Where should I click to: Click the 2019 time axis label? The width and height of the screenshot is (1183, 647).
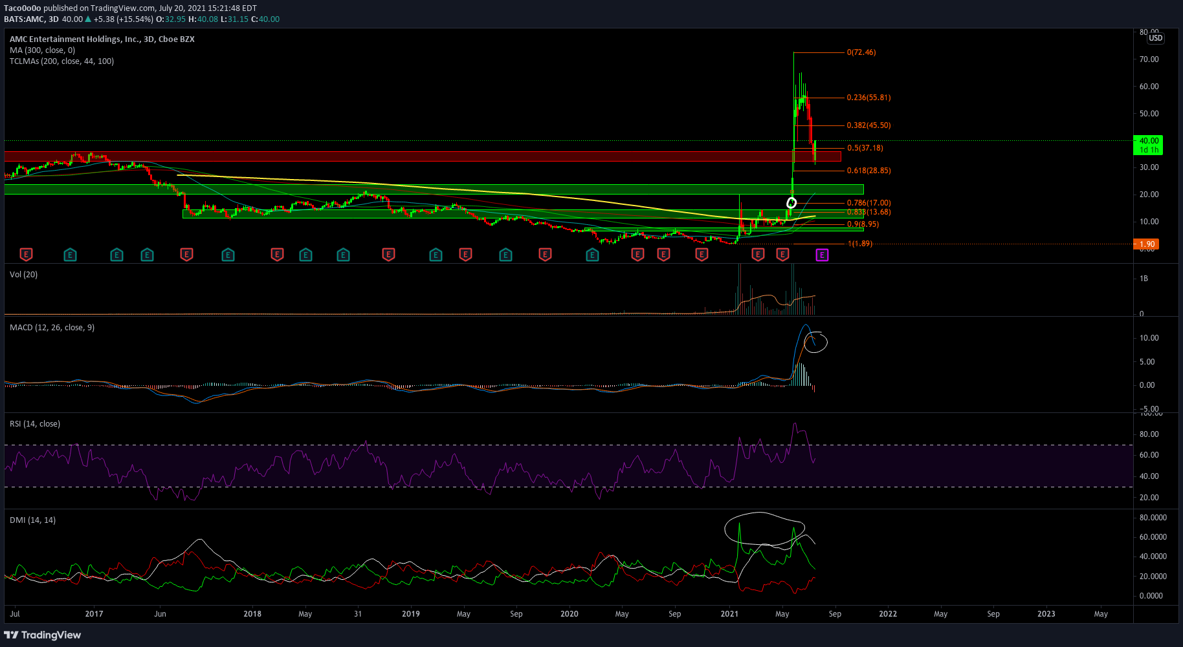point(411,614)
